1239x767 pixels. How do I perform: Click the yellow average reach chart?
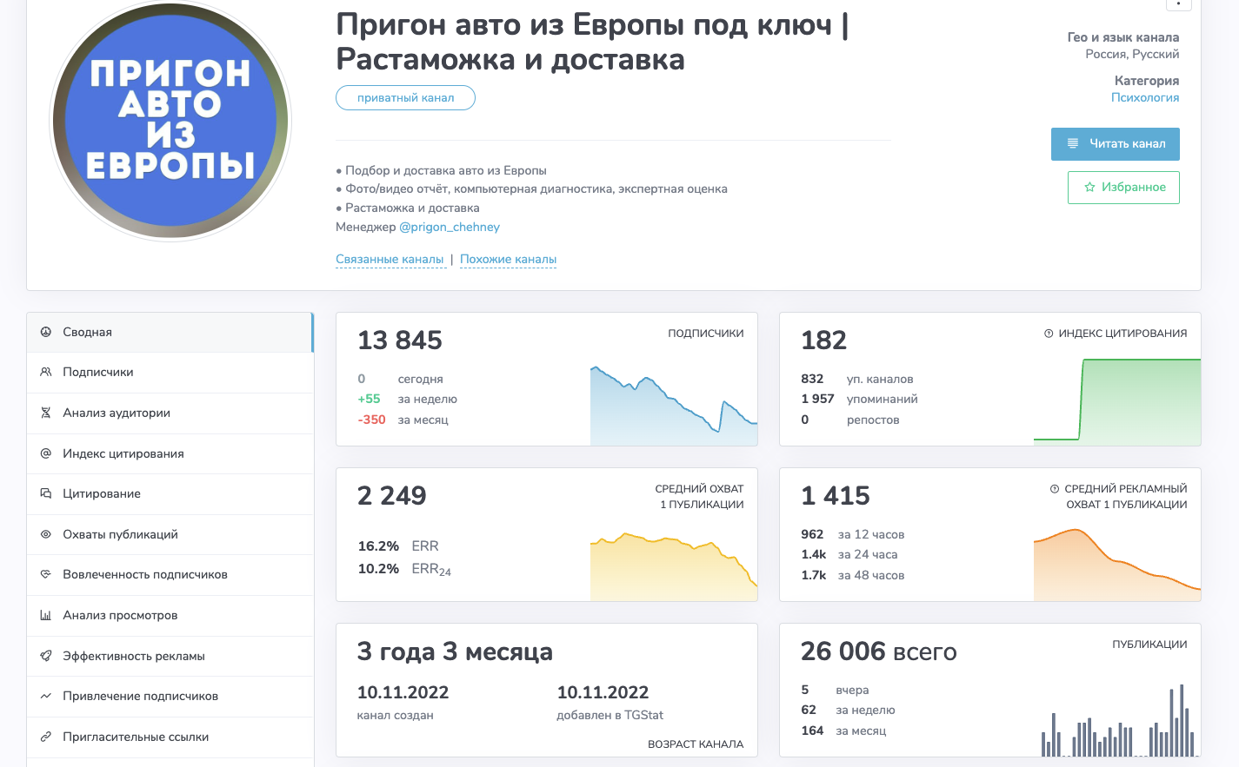(674, 566)
